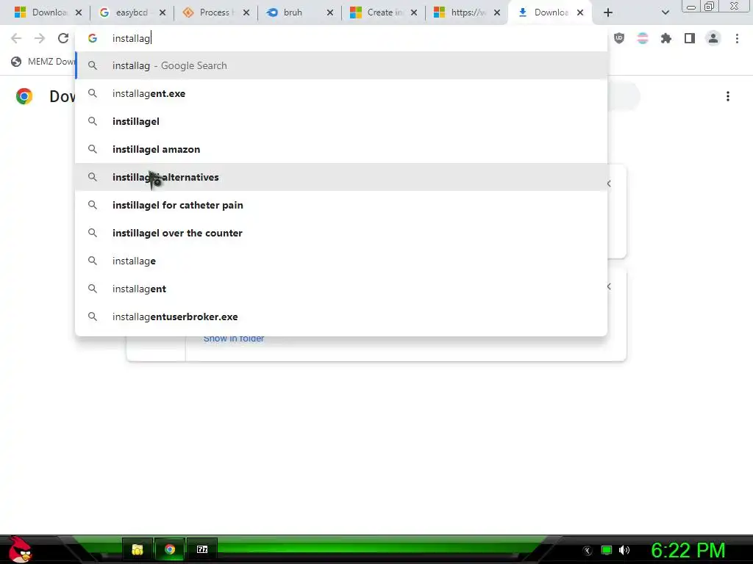Open the Chrome profile avatar
The height and width of the screenshot is (564, 753).
[x=713, y=38]
